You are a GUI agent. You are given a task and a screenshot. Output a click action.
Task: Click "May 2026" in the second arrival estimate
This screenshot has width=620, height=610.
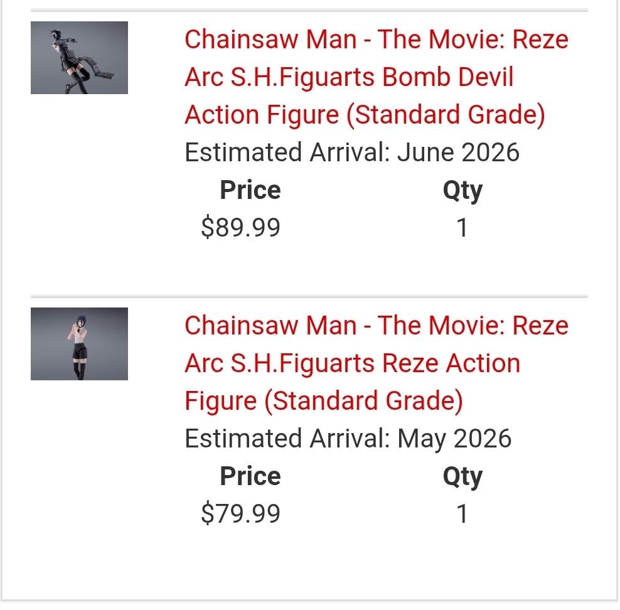click(454, 439)
